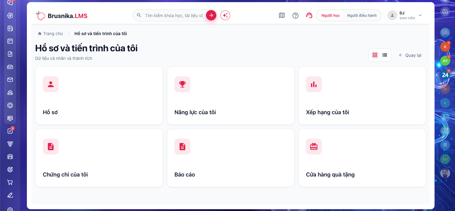Open shopping cart icon in left sidebar
This screenshot has width=455, height=211.
pyautogui.click(x=10, y=182)
